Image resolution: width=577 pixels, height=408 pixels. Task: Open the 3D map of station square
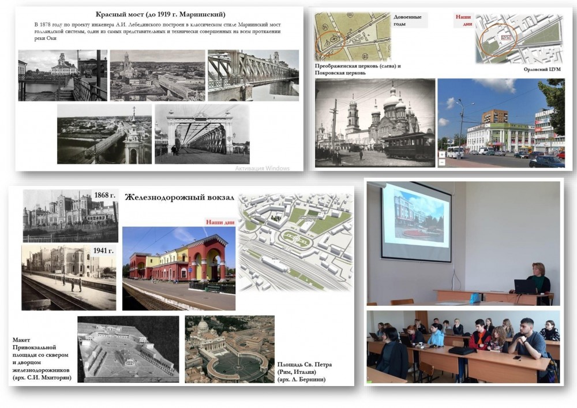[x=295, y=241]
